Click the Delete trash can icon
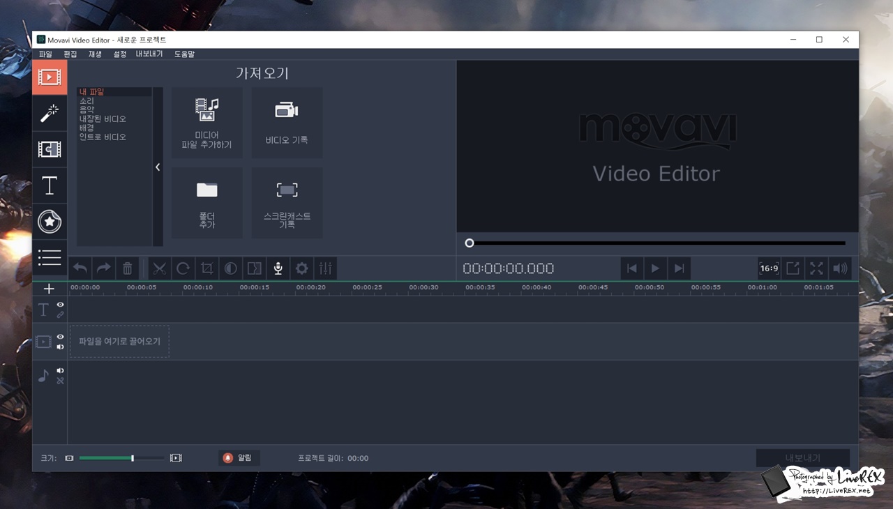 (128, 268)
